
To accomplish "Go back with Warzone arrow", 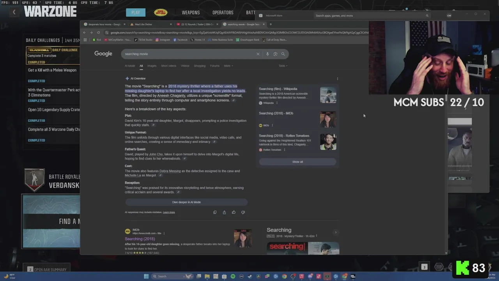I will (14, 12).
